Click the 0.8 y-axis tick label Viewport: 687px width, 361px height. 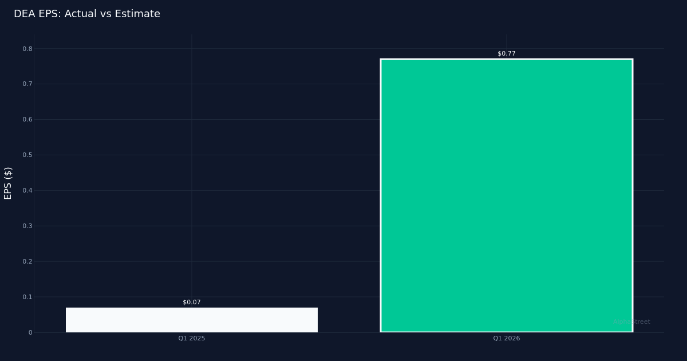coord(27,48)
